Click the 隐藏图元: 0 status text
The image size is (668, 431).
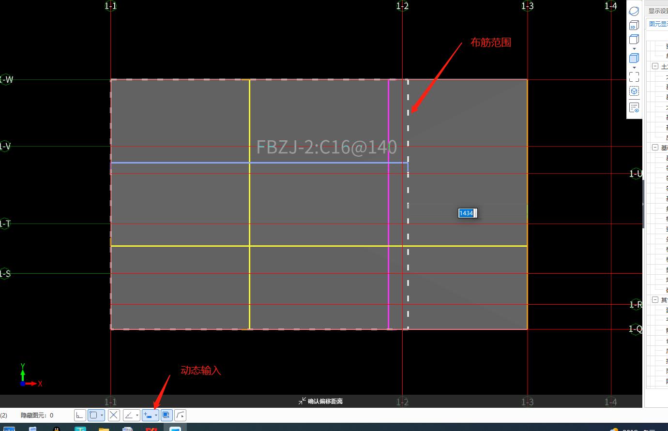[37, 415]
